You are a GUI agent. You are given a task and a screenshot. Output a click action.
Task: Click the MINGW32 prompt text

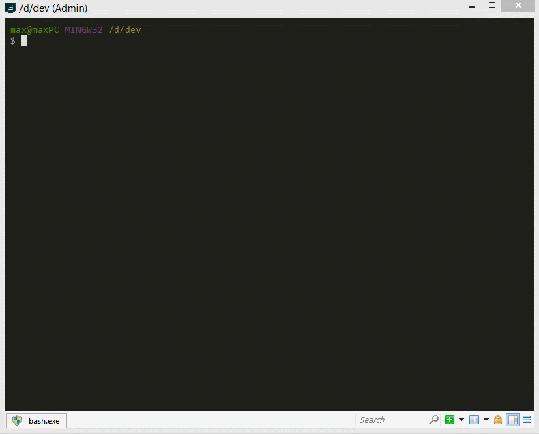click(83, 30)
